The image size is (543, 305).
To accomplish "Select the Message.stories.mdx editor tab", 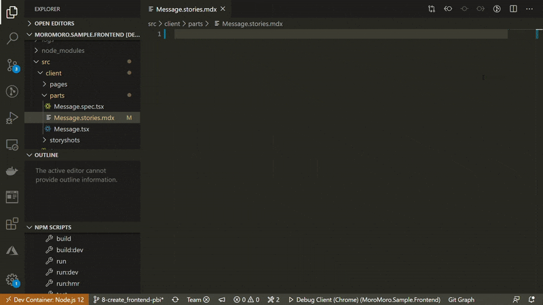I will 186,9.
